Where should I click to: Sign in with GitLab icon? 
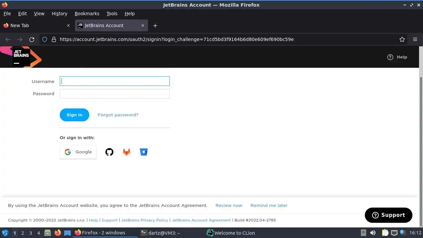127,152
